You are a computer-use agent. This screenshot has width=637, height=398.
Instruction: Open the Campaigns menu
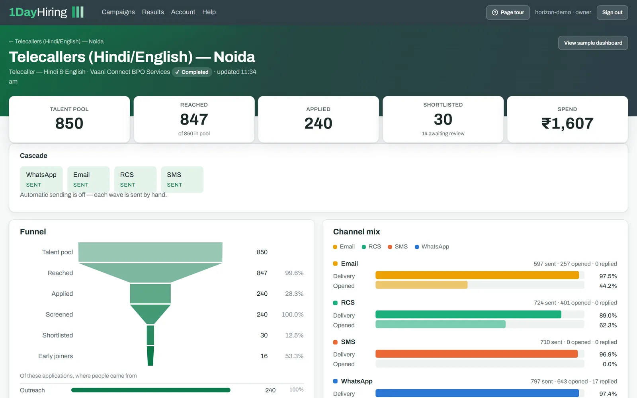coord(118,12)
